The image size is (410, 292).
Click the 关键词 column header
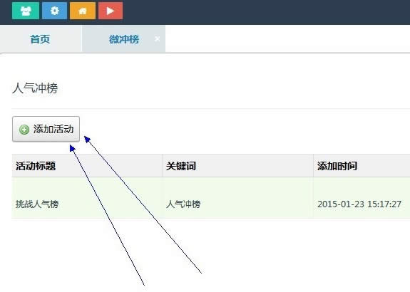pyautogui.click(x=181, y=166)
